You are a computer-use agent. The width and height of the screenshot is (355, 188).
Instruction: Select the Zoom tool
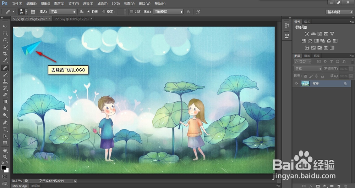pos(5,157)
